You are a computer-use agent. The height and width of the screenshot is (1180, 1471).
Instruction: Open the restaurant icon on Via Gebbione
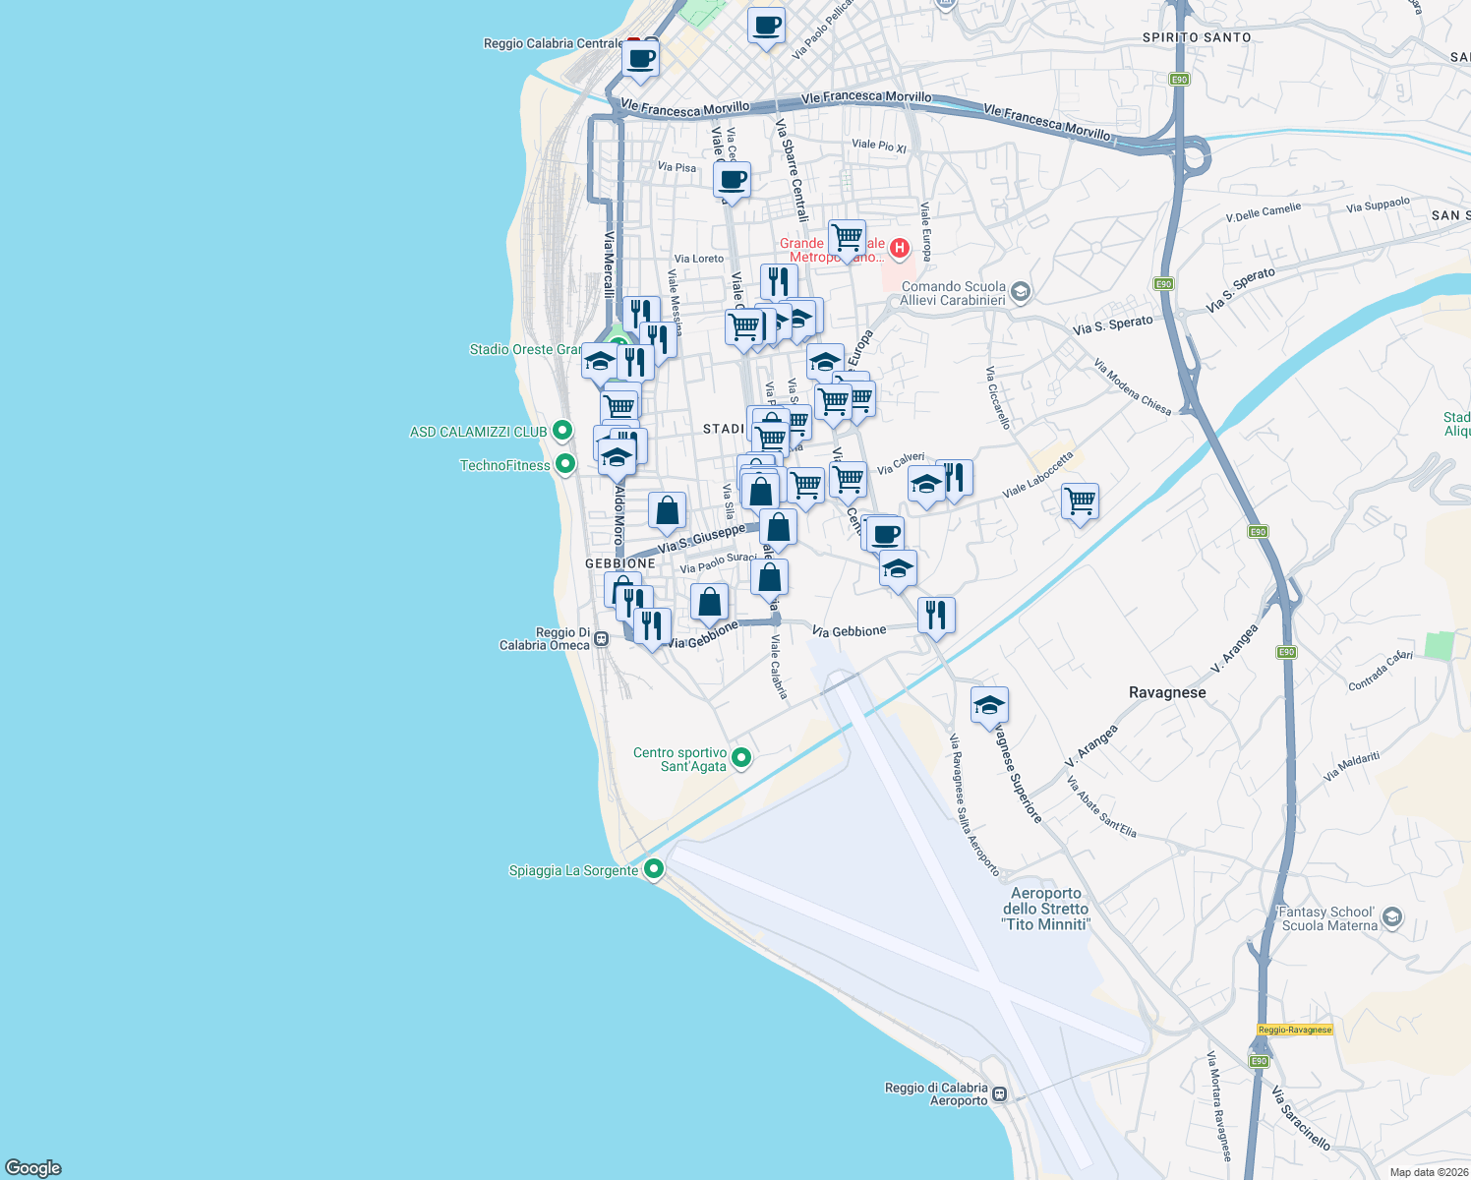(x=934, y=613)
